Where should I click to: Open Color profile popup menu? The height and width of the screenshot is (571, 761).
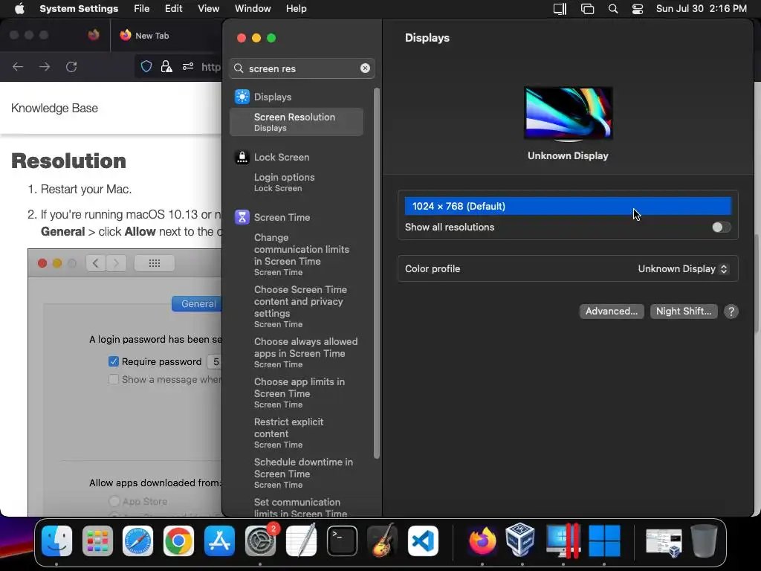[683, 269]
